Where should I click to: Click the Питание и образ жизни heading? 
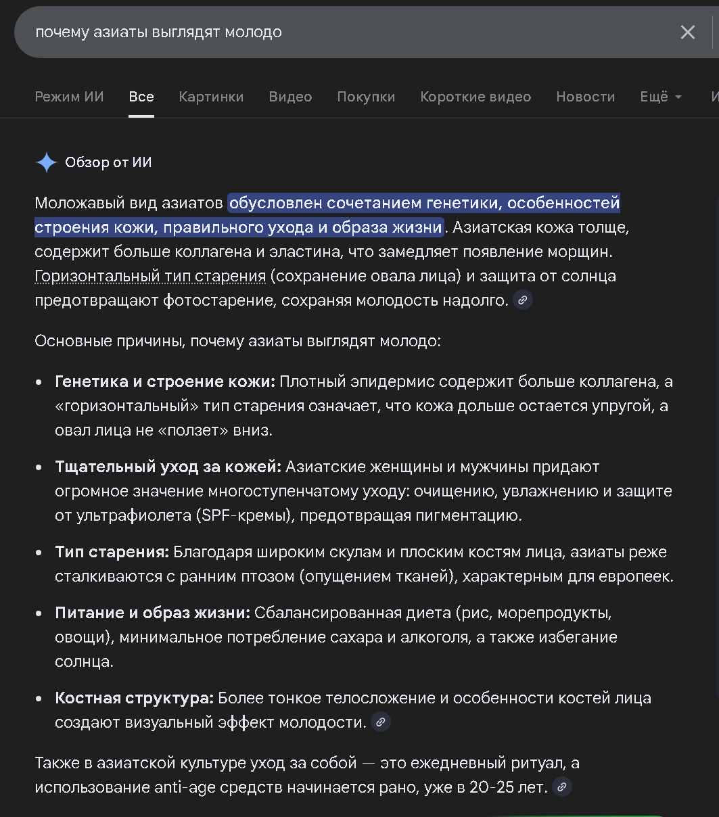point(153,613)
